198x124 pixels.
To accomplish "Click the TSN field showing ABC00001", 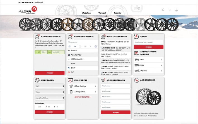I will tap(58, 52).
